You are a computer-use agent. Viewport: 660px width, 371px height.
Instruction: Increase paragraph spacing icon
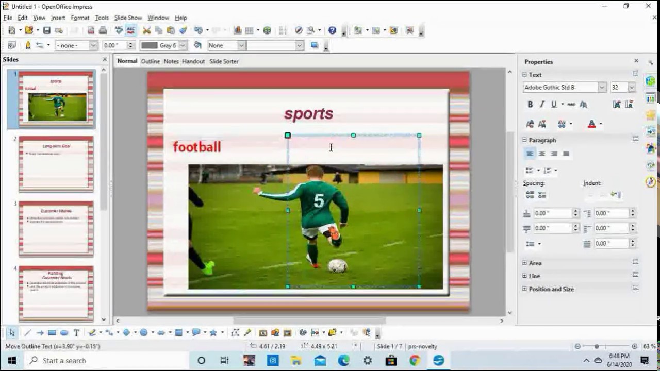click(x=530, y=195)
